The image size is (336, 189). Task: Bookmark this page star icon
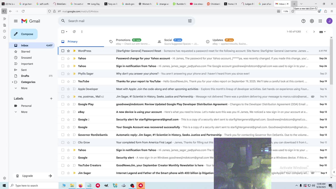point(293,11)
